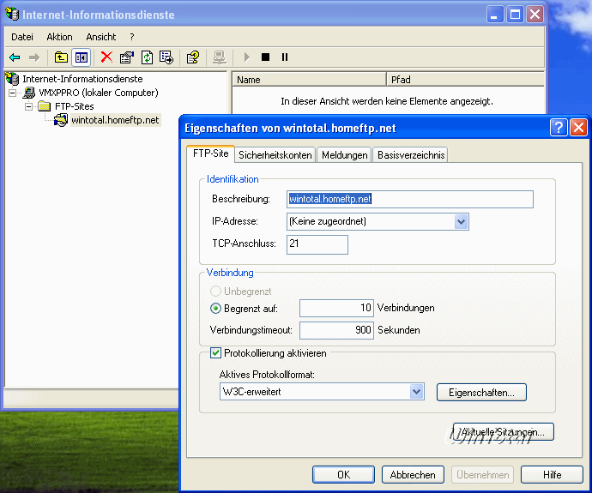Select the Unbegrenzt radio button
The image size is (592, 493).
[215, 292]
